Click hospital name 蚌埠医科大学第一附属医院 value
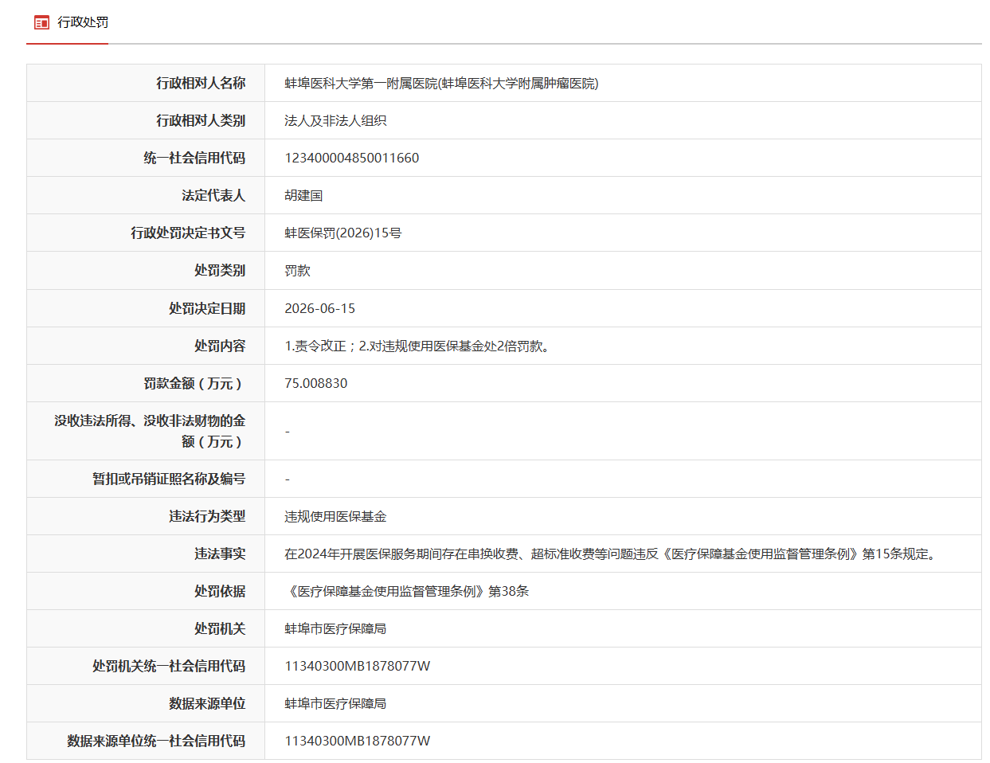The width and height of the screenshot is (990, 763). pyautogui.click(x=441, y=83)
